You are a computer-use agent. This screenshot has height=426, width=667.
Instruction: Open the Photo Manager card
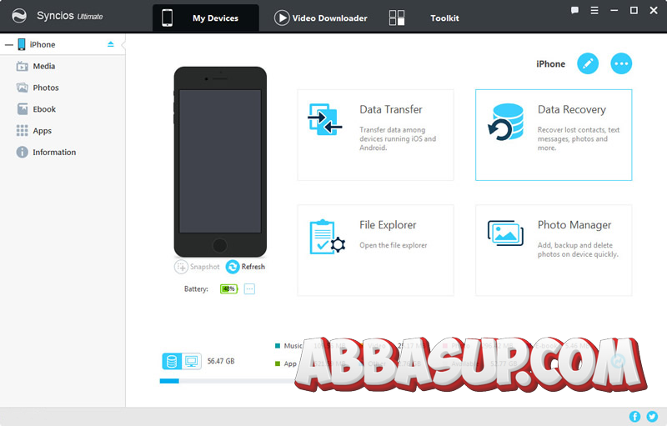tap(554, 250)
